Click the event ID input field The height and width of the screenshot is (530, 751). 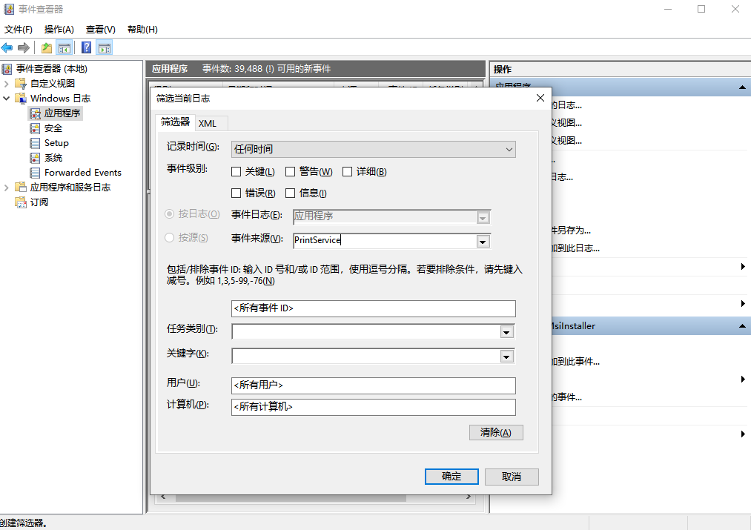coord(373,308)
